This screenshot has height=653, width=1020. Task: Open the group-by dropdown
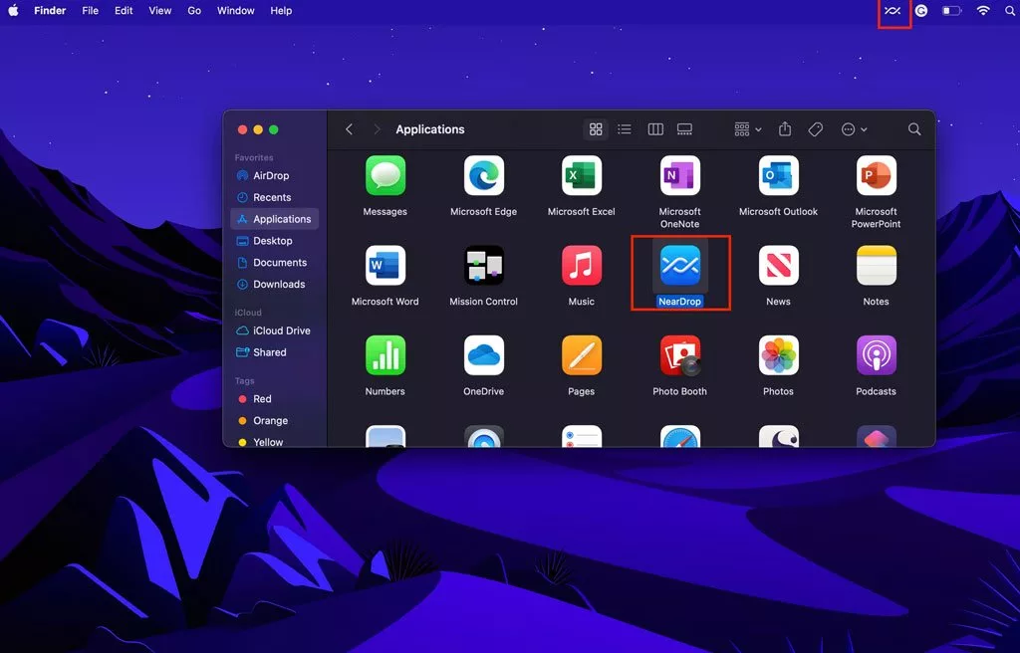(x=743, y=129)
